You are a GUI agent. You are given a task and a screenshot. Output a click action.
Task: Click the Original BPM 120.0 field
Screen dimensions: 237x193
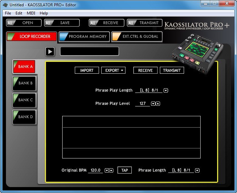(x=95, y=170)
